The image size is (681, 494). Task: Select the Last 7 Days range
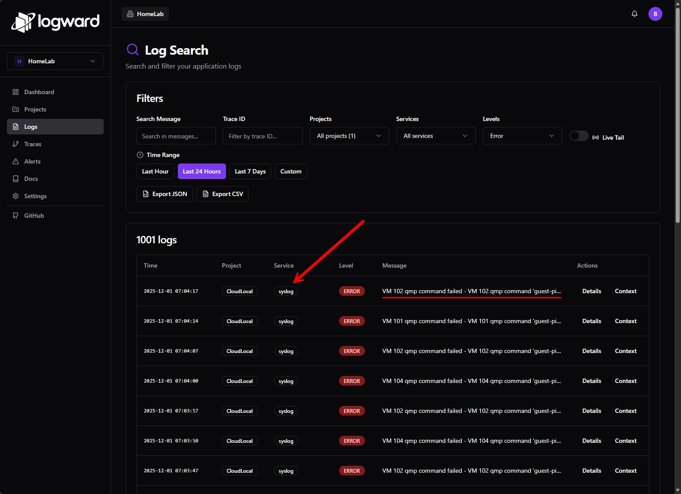[250, 171]
